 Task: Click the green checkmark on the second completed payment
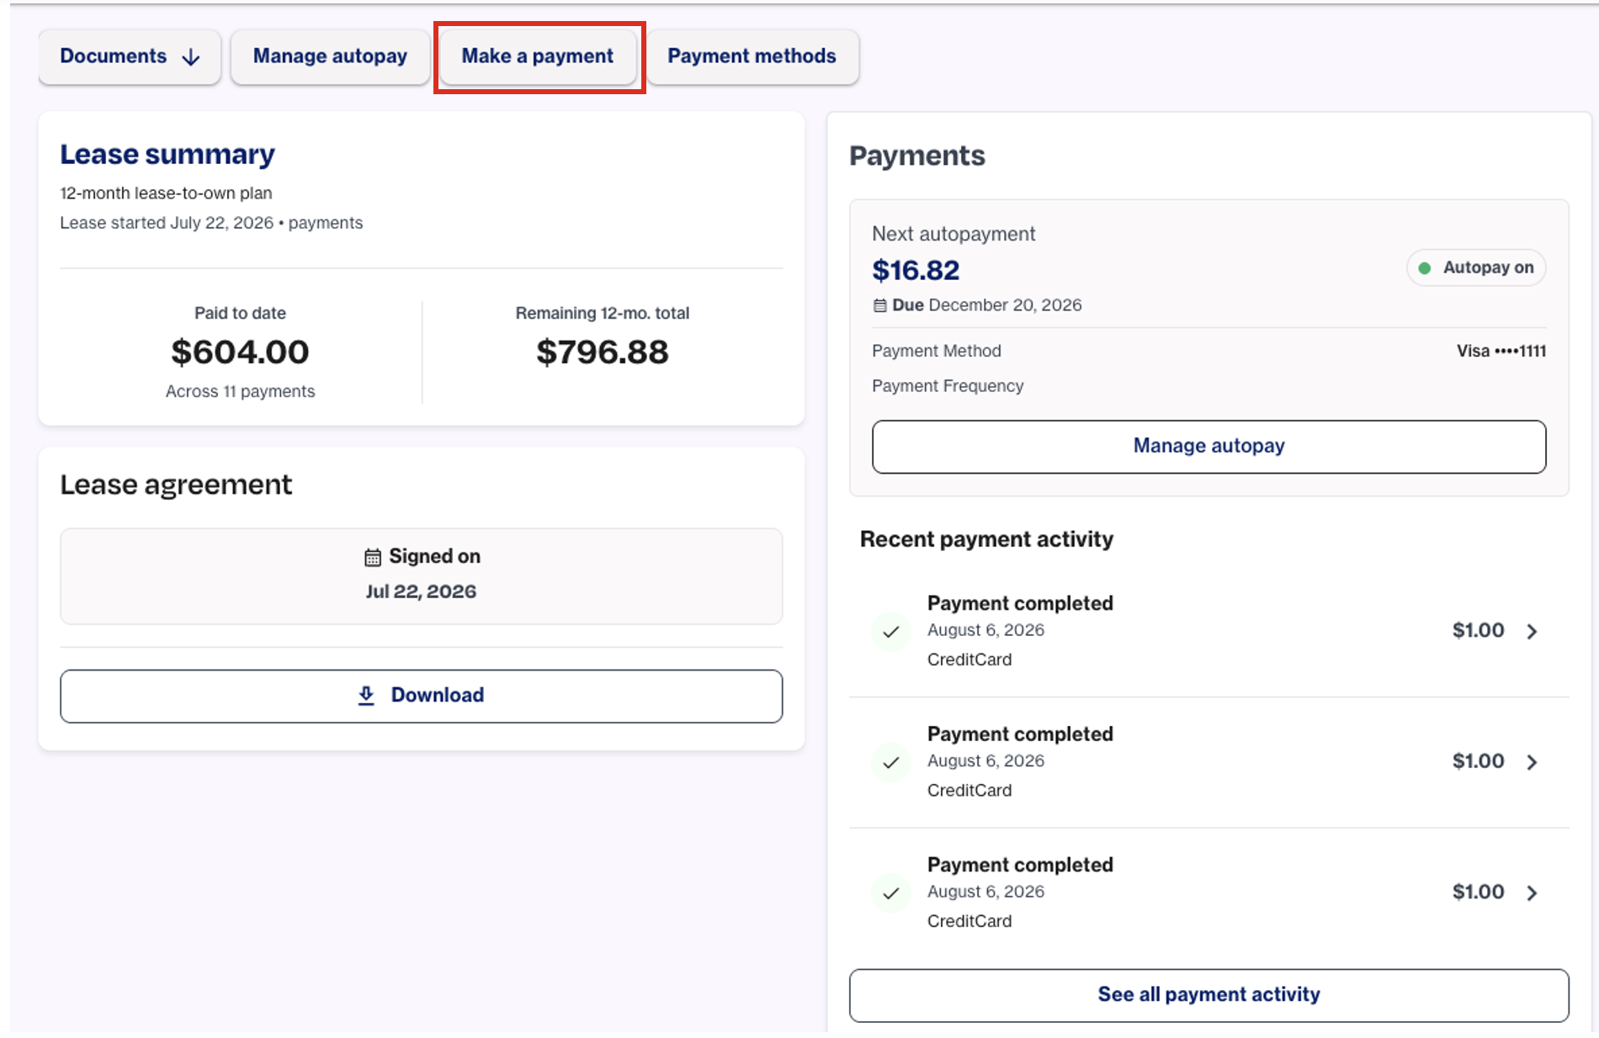pyautogui.click(x=891, y=762)
